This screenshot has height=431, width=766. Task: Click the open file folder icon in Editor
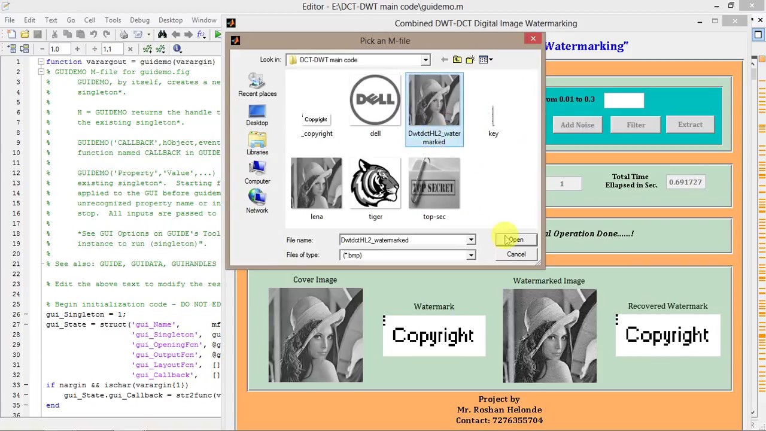point(25,35)
